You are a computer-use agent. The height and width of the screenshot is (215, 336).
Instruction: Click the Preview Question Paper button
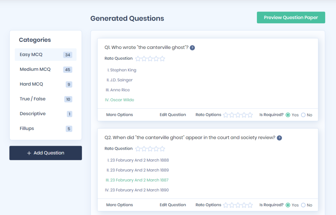tap(291, 18)
